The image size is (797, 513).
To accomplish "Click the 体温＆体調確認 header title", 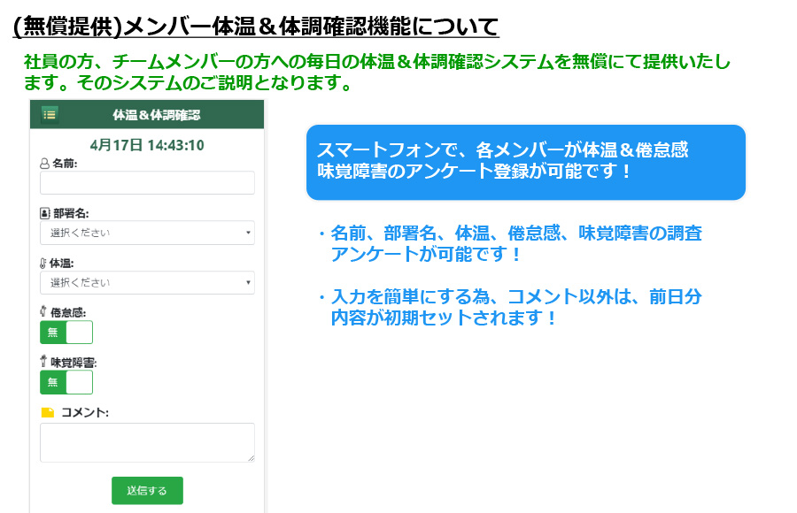I will [156, 115].
